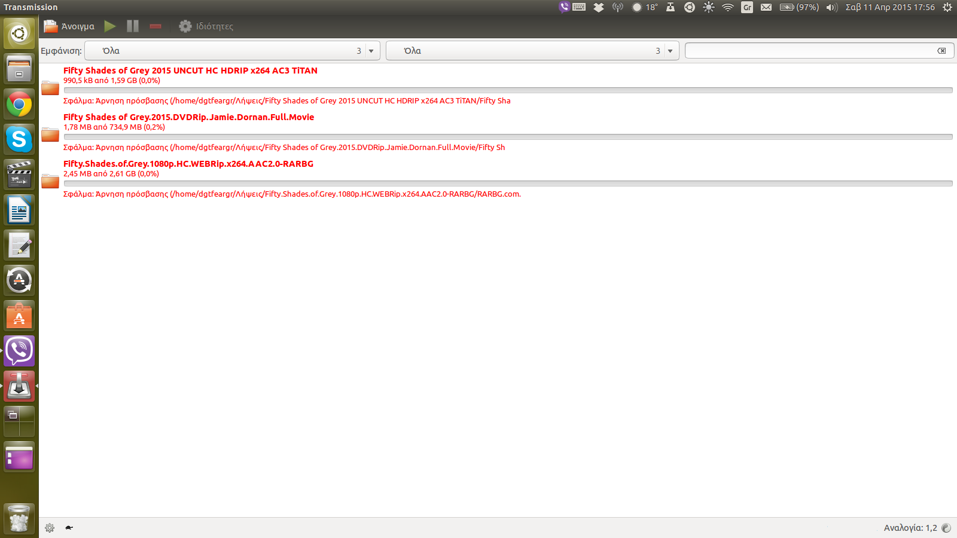Start the torrent with the green play icon
Screen dimensions: 957x538
[x=110, y=26]
